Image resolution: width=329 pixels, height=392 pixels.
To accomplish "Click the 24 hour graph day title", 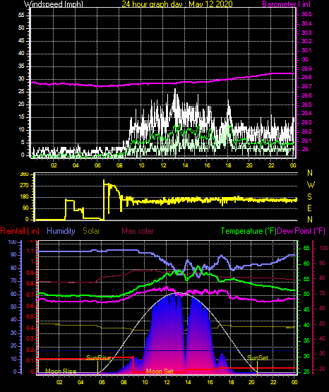I will (177, 4).
